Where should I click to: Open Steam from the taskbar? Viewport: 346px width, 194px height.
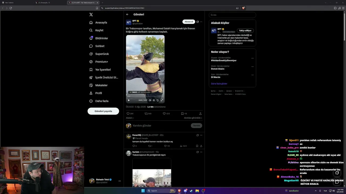(191, 191)
